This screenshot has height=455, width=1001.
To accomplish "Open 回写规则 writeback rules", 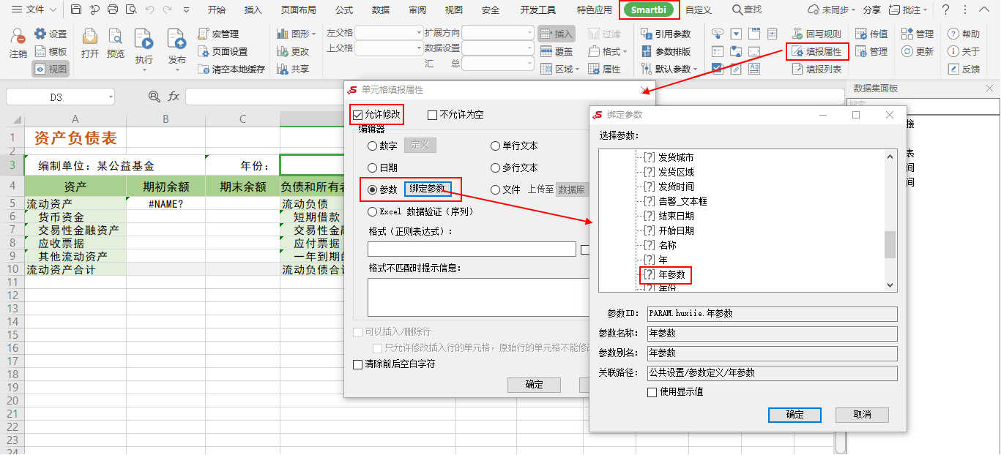I will [x=816, y=34].
